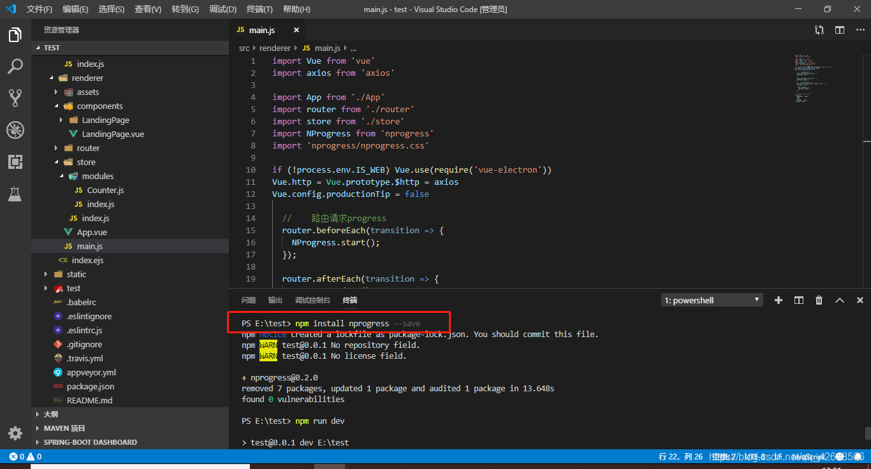The width and height of the screenshot is (871, 469).
Task: Open the Source Control view
Action: 15,97
